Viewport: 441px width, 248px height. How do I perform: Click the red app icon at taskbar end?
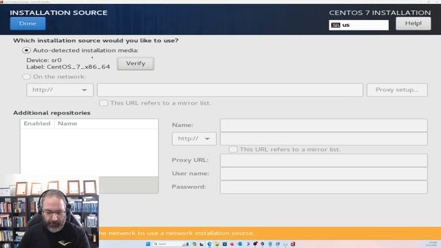coord(293,244)
